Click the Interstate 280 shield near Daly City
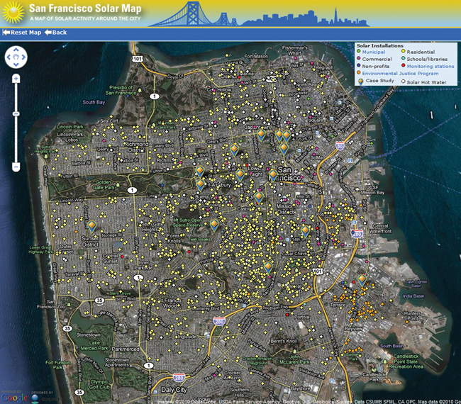 click(x=179, y=377)
